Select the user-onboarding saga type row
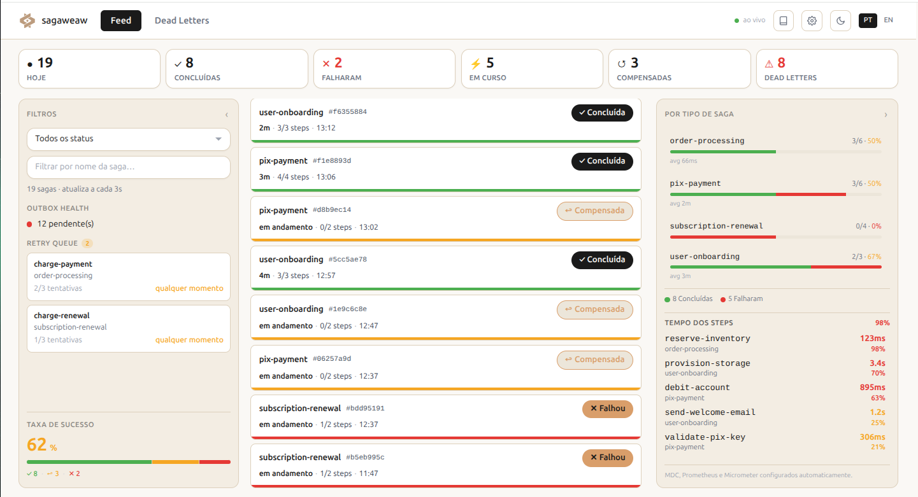Viewport: 918px width, 497px height. click(x=776, y=266)
